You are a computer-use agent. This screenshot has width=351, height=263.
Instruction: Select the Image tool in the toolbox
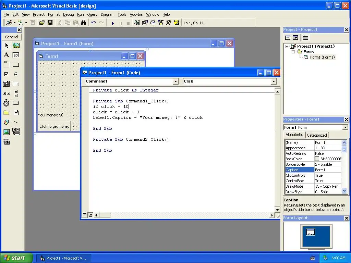click(7, 132)
